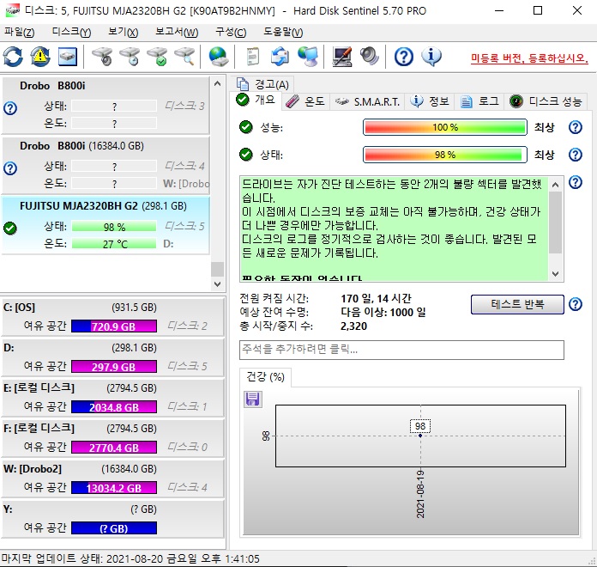Click the 테스트 반복 button
The width and height of the screenshot is (597, 567).
click(x=517, y=304)
